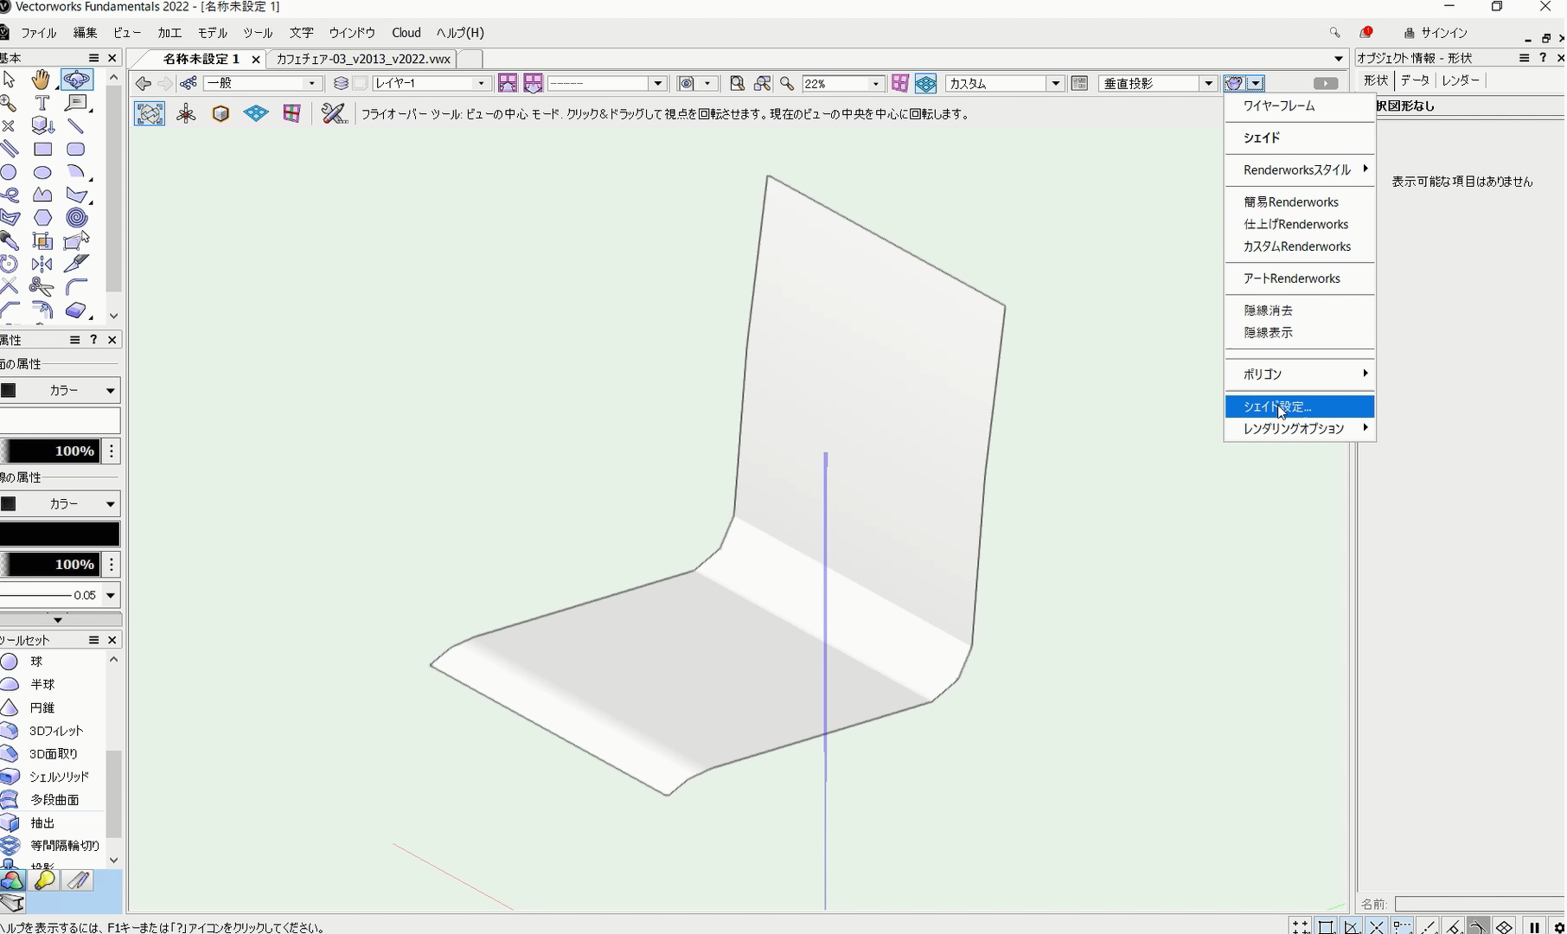Click the Extract tool in tool sets
The image size is (1567, 934).
[x=42, y=823]
